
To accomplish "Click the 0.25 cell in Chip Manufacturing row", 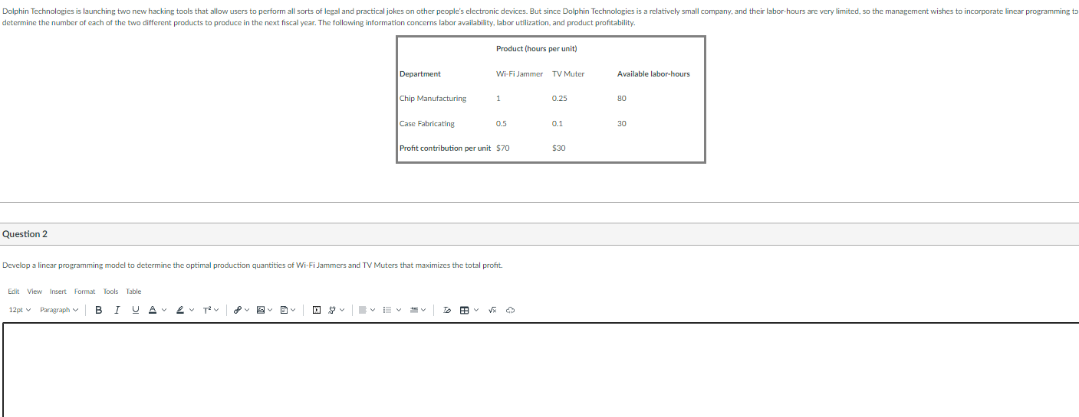I will tap(560, 99).
